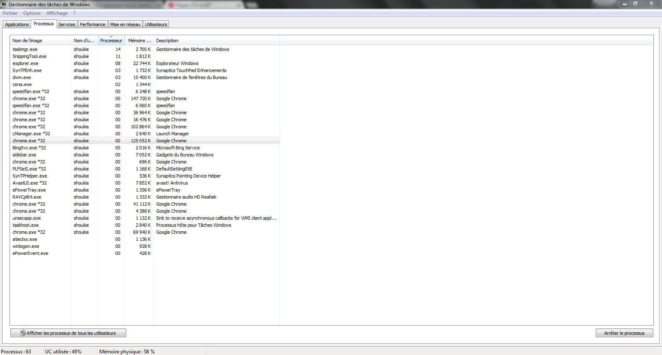Close the Task Manager window

[651, 4]
